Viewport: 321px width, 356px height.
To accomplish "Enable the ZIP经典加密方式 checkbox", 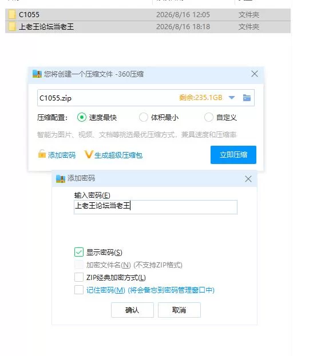I will coord(79,277).
